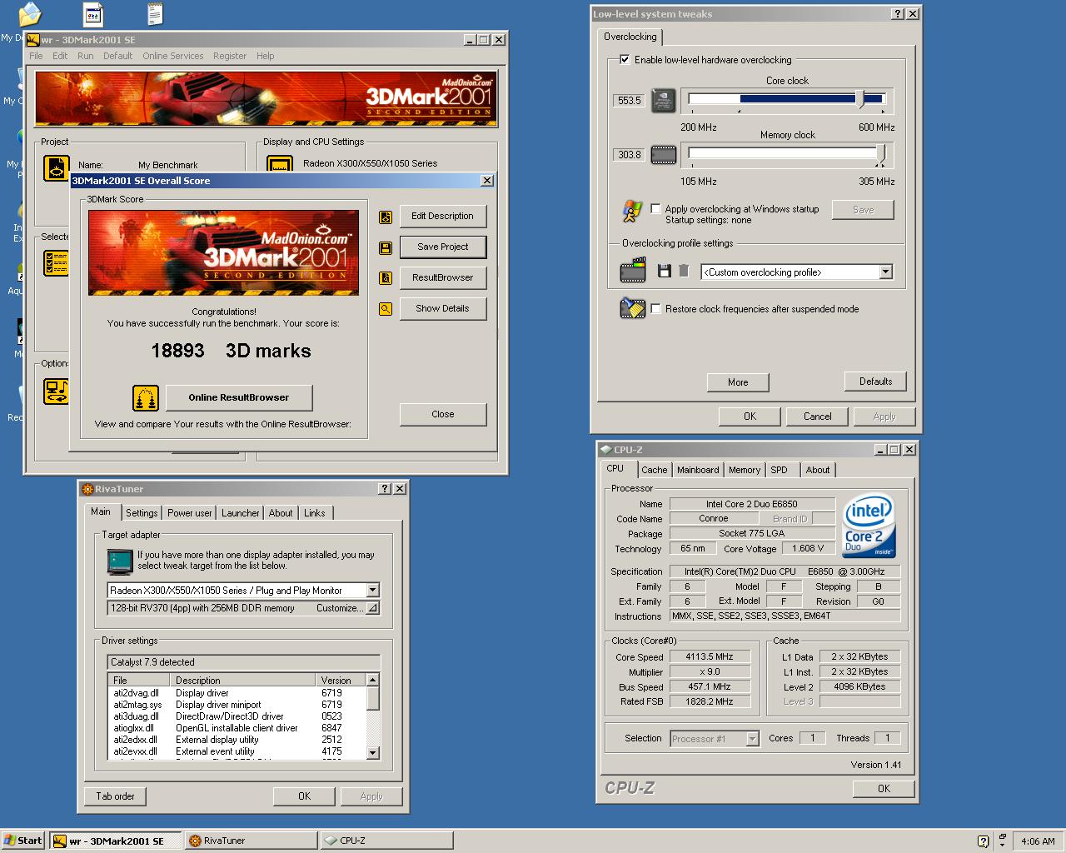1066x853 pixels.
Task: Select the atioglxx.dll OpenGL driver row
Action: (237, 728)
